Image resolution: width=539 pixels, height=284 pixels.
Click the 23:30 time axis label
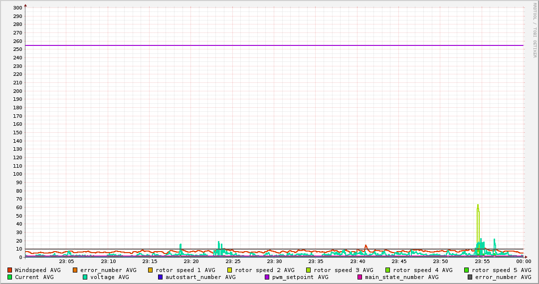[x=274, y=262]
